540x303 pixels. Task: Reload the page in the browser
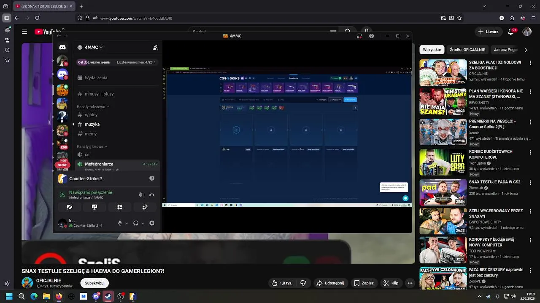click(x=37, y=18)
